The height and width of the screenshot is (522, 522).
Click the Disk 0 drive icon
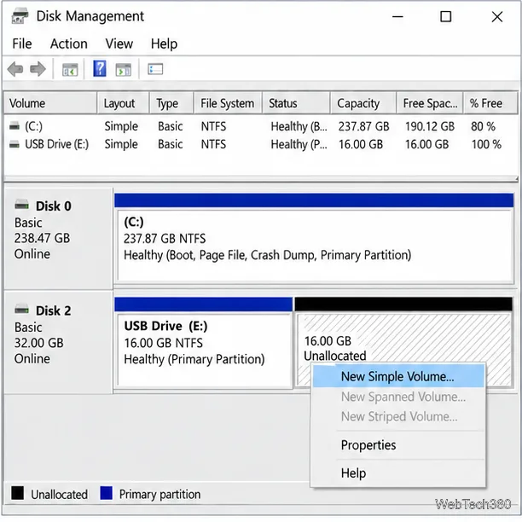pos(21,205)
